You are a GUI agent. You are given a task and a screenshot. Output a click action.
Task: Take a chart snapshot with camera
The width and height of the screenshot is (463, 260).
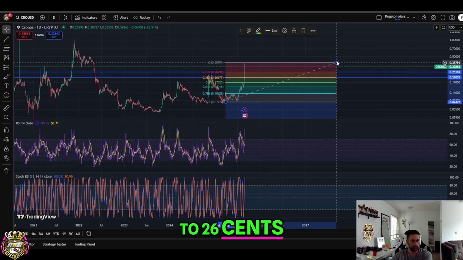(452, 17)
